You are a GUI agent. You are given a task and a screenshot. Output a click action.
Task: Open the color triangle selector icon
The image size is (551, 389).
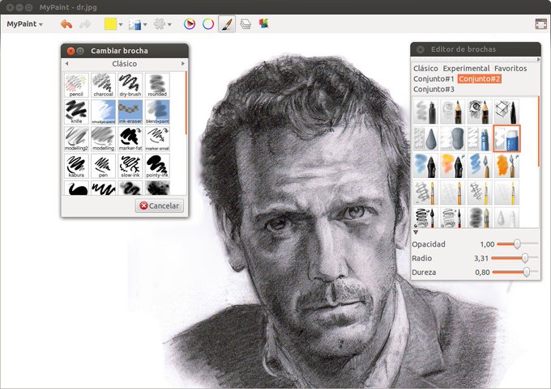click(x=190, y=23)
